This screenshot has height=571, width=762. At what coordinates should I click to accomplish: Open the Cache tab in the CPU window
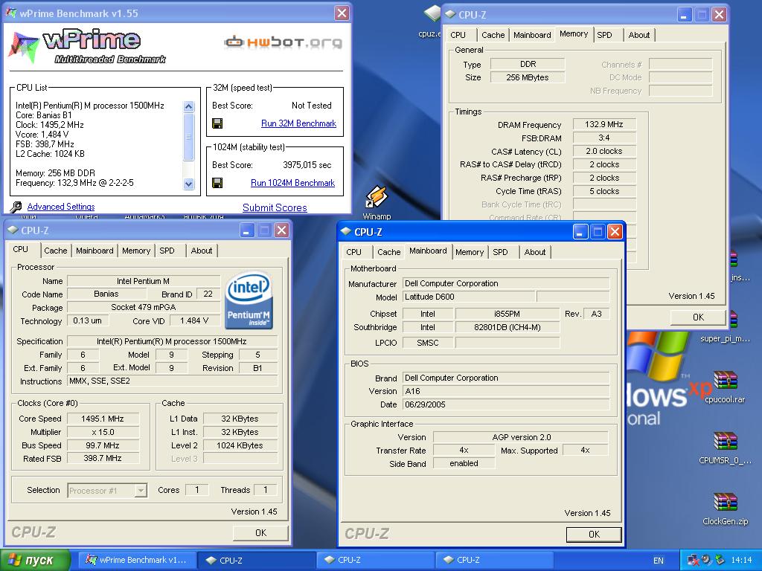point(55,251)
